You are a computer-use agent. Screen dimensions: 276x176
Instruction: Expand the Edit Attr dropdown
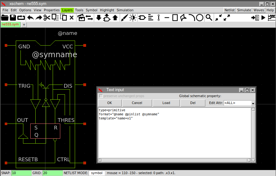(x=253, y=103)
